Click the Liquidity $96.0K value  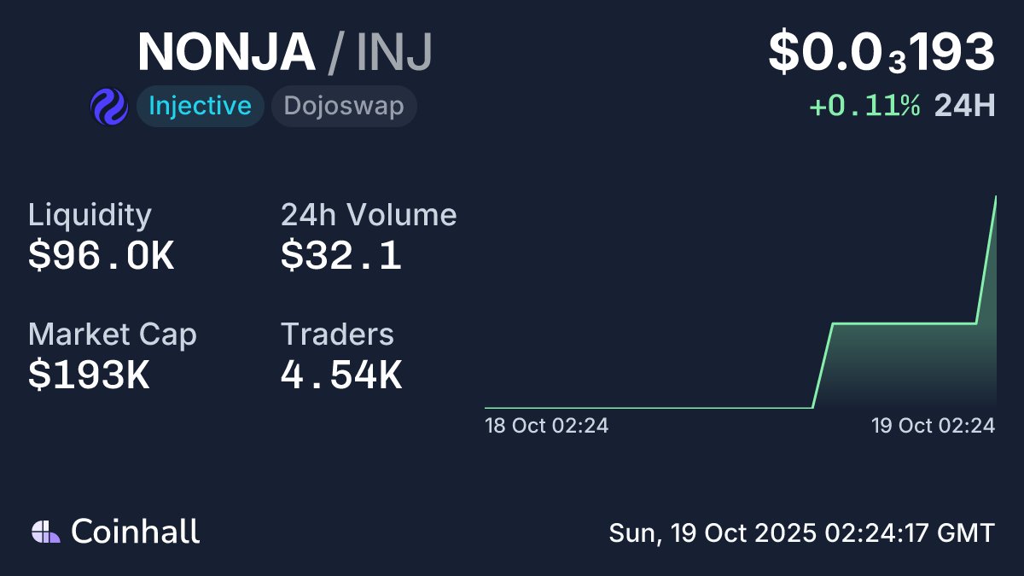pos(101,255)
